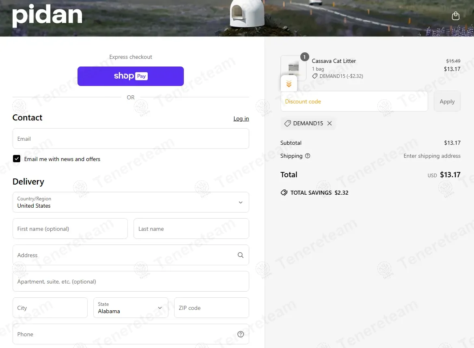Pay with Shop Pay express checkout
The height and width of the screenshot is (348, 474).
(x=131, y=76)
